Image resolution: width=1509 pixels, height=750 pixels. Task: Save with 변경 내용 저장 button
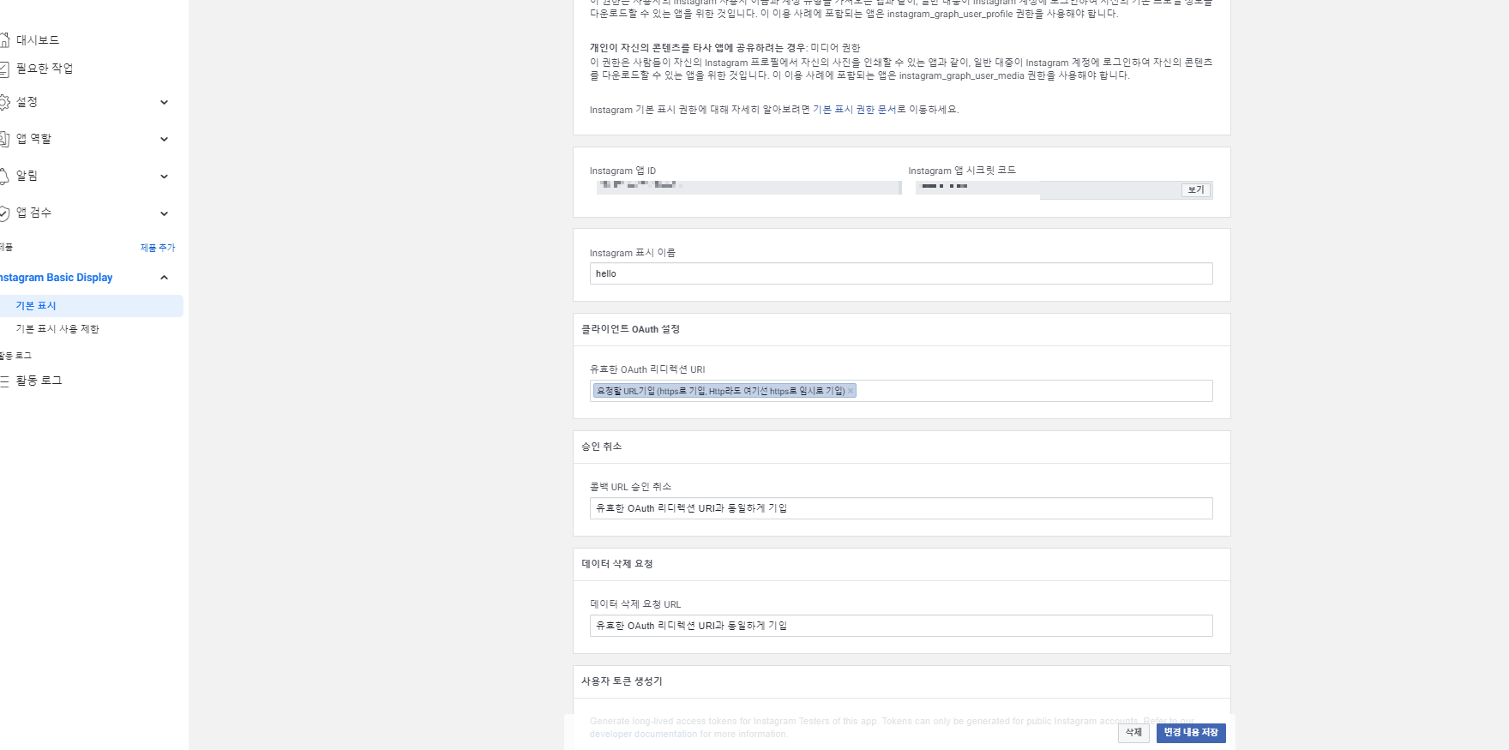click(1191, 733)
